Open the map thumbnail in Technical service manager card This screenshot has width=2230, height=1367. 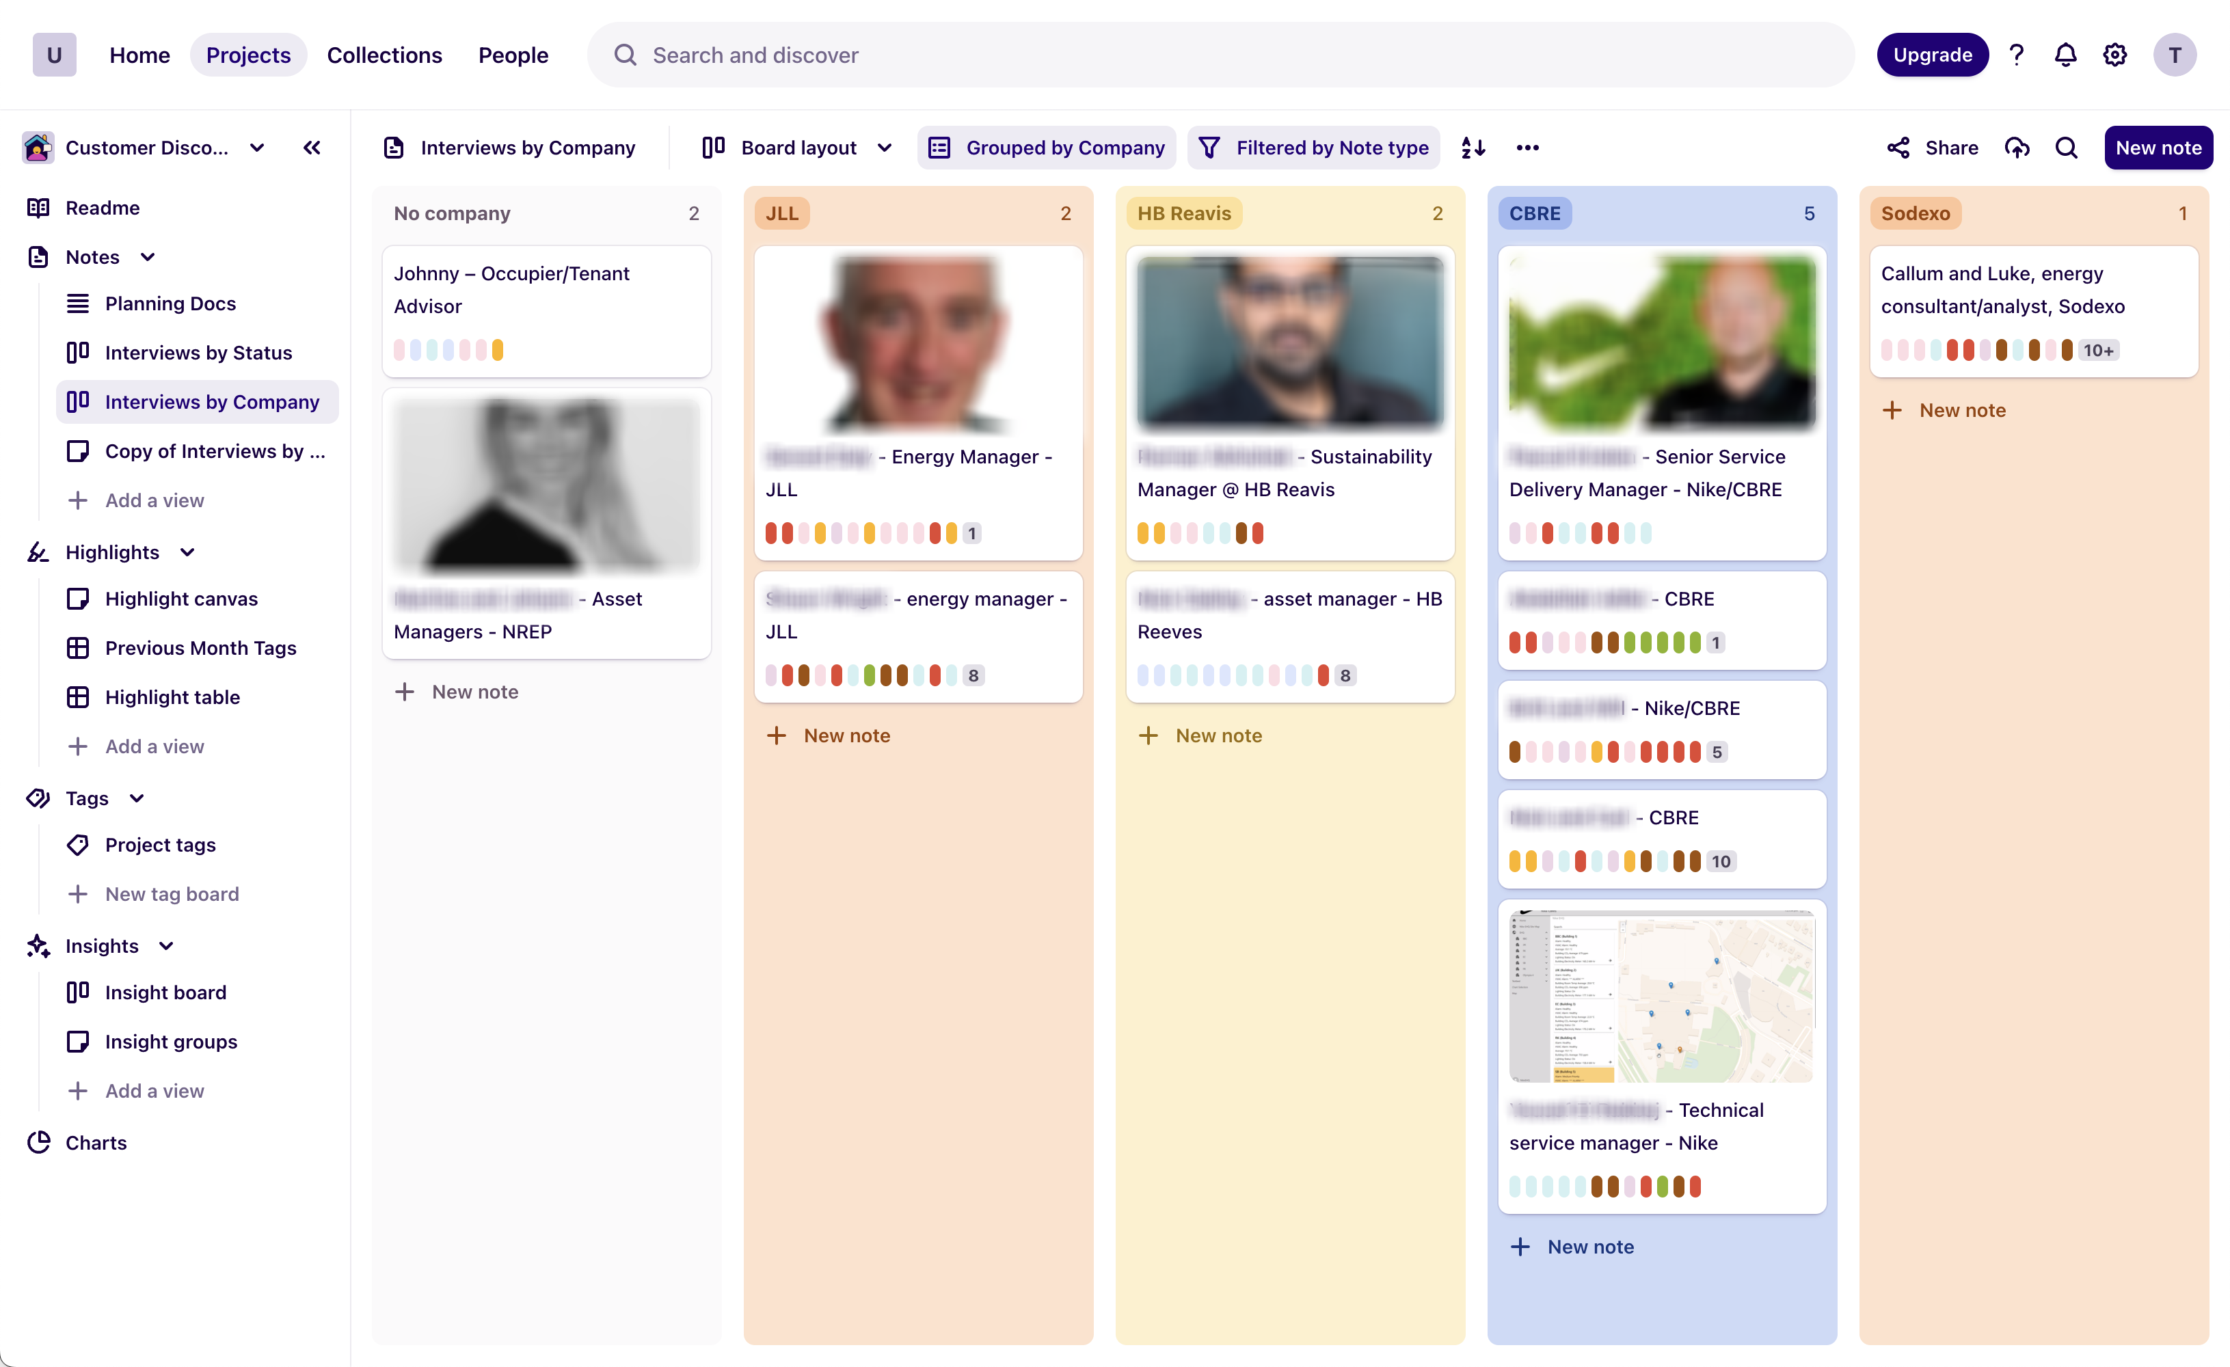click(1662, 995)
